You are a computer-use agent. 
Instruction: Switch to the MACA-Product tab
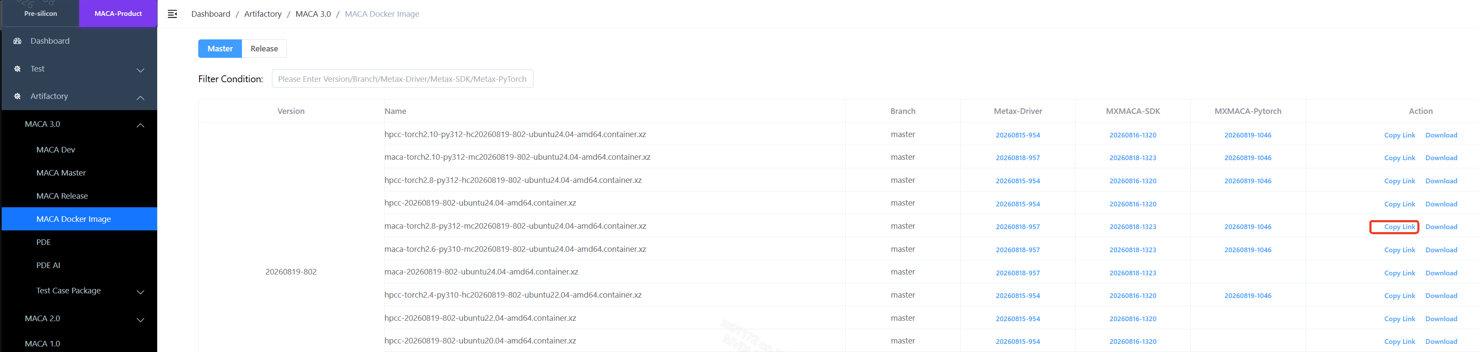118,13
